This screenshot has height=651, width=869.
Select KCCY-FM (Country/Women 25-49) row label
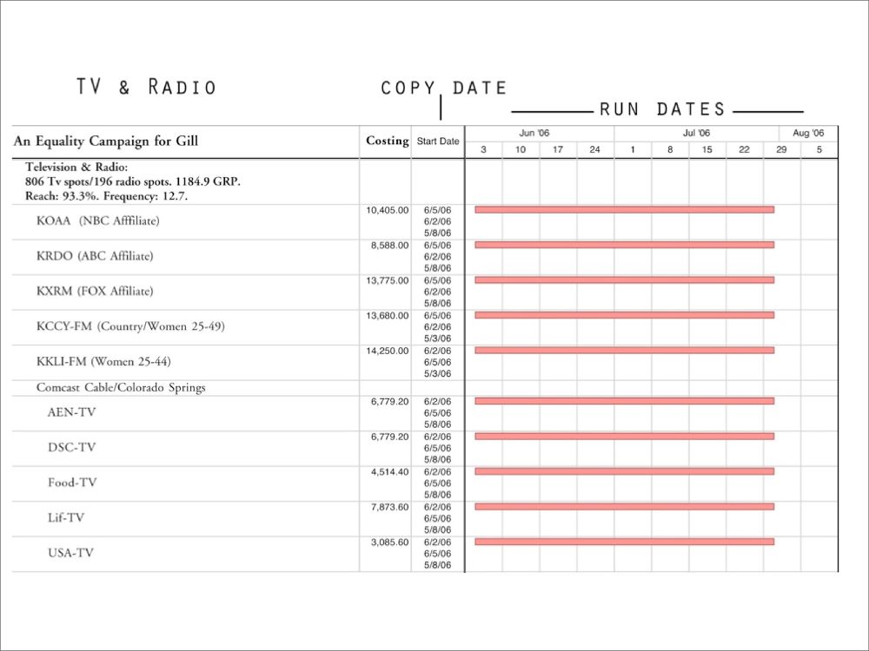[x=131, y=326]
